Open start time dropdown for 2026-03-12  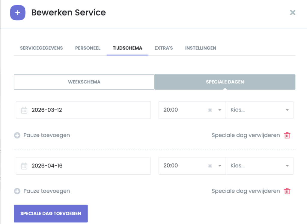(220, 110)
